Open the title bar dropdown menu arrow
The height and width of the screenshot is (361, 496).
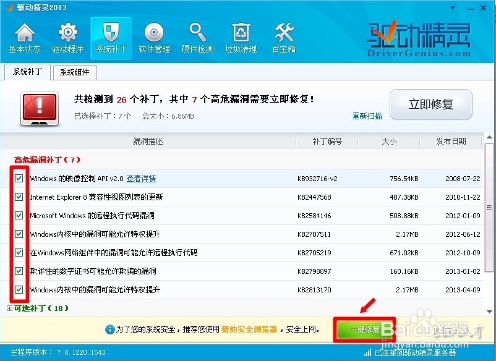pos(453,8)
